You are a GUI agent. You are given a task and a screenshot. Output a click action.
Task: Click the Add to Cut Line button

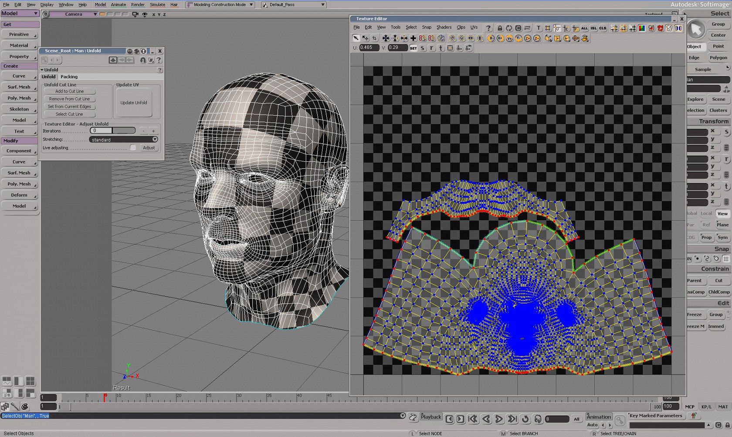point(69,92)
